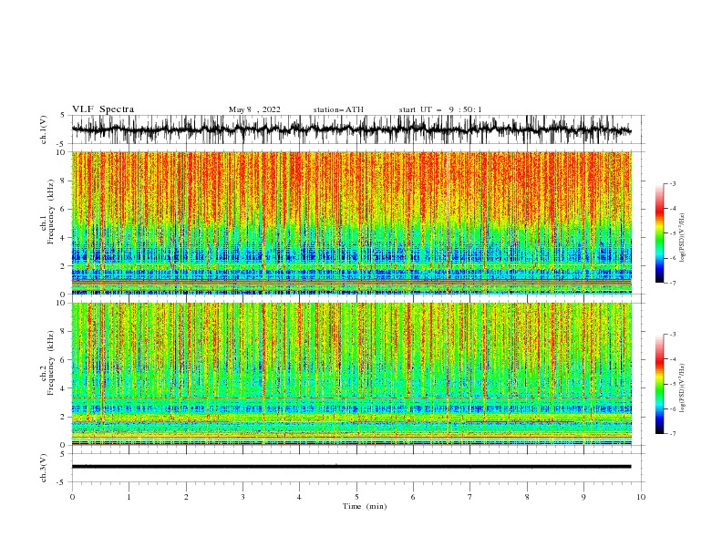
Task: Click the "-3" label on ch.1 color bar
Action: click(x=672, y=183)
